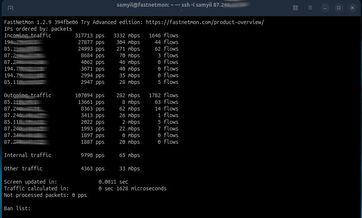Open the terminal hamburger menu
The height and width of the screenshot is (218, 362).
pyautogui.click(x=310, y=8)
